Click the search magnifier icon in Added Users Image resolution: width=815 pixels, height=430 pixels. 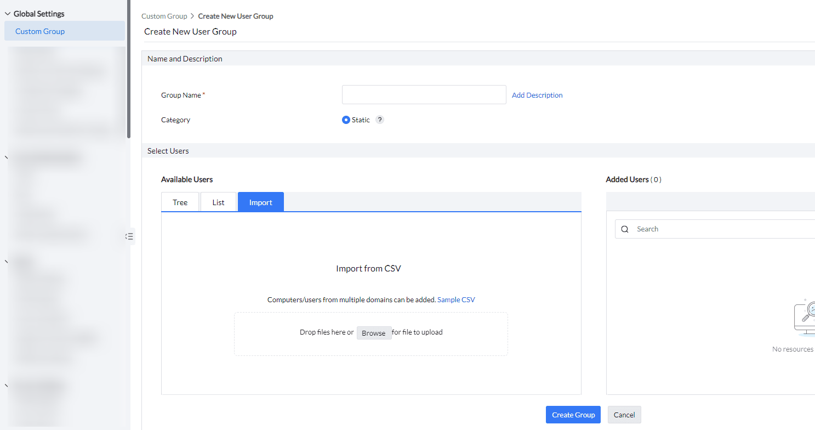[625, 229]
